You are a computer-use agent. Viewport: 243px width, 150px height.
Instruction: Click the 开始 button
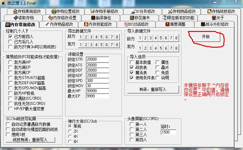[206, 37]
